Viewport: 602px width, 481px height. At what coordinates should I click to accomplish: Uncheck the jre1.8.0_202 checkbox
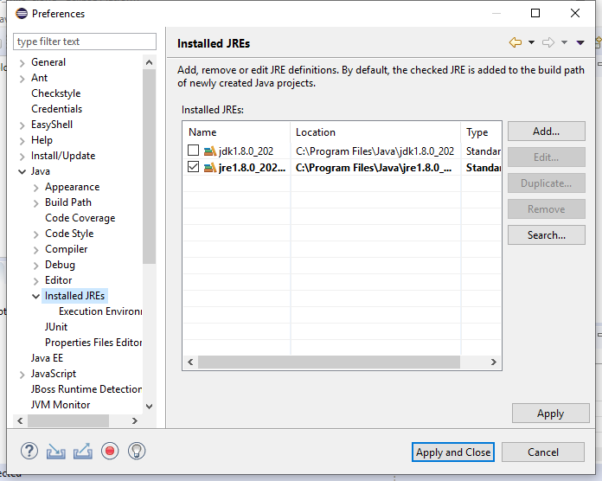click(x=193, y=167)
